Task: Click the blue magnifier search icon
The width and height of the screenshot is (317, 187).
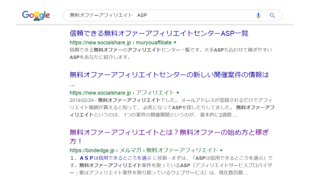Action: coord(272,15)
